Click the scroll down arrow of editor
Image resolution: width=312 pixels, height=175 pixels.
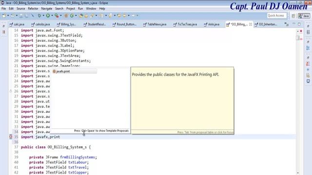pos(298,173)
